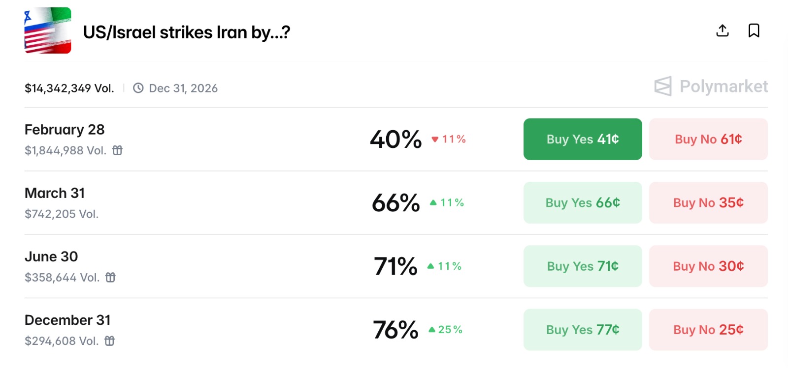Screen dimensions: 788x368
Task: Select Buy No 30¢ for June 30
Action: pos(708,266)
